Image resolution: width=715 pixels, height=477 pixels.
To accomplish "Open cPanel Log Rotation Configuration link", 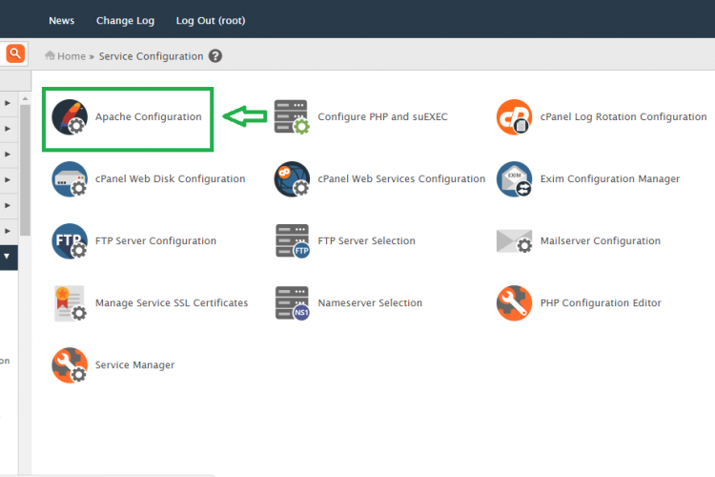I will coord(623,116).
